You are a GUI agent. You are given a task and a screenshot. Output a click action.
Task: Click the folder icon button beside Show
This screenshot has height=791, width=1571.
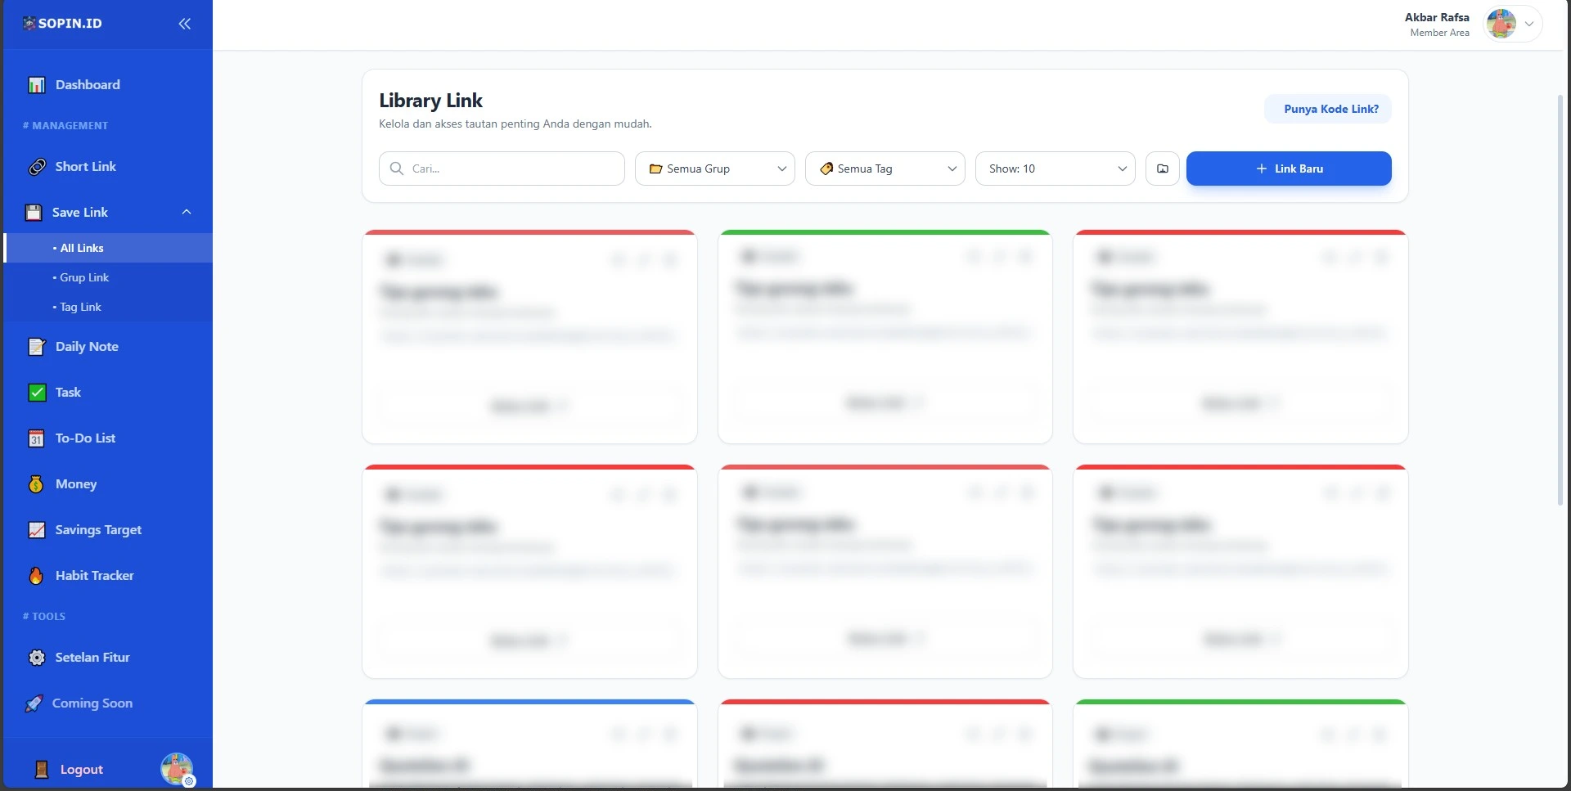(x=1162, y=169)
